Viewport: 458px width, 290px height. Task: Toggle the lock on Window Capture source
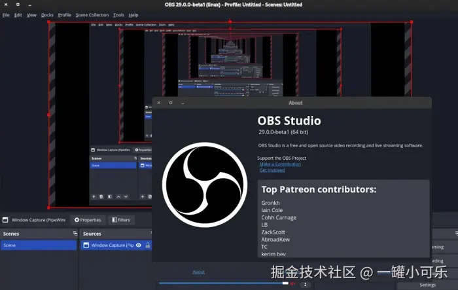coord(148,245)
